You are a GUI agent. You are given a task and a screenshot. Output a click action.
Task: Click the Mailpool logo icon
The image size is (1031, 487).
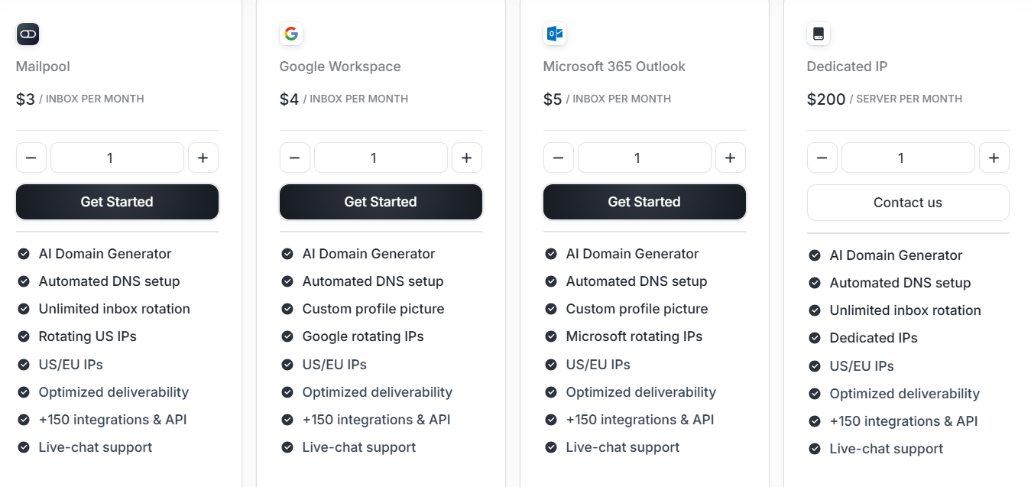pos(28,34)
